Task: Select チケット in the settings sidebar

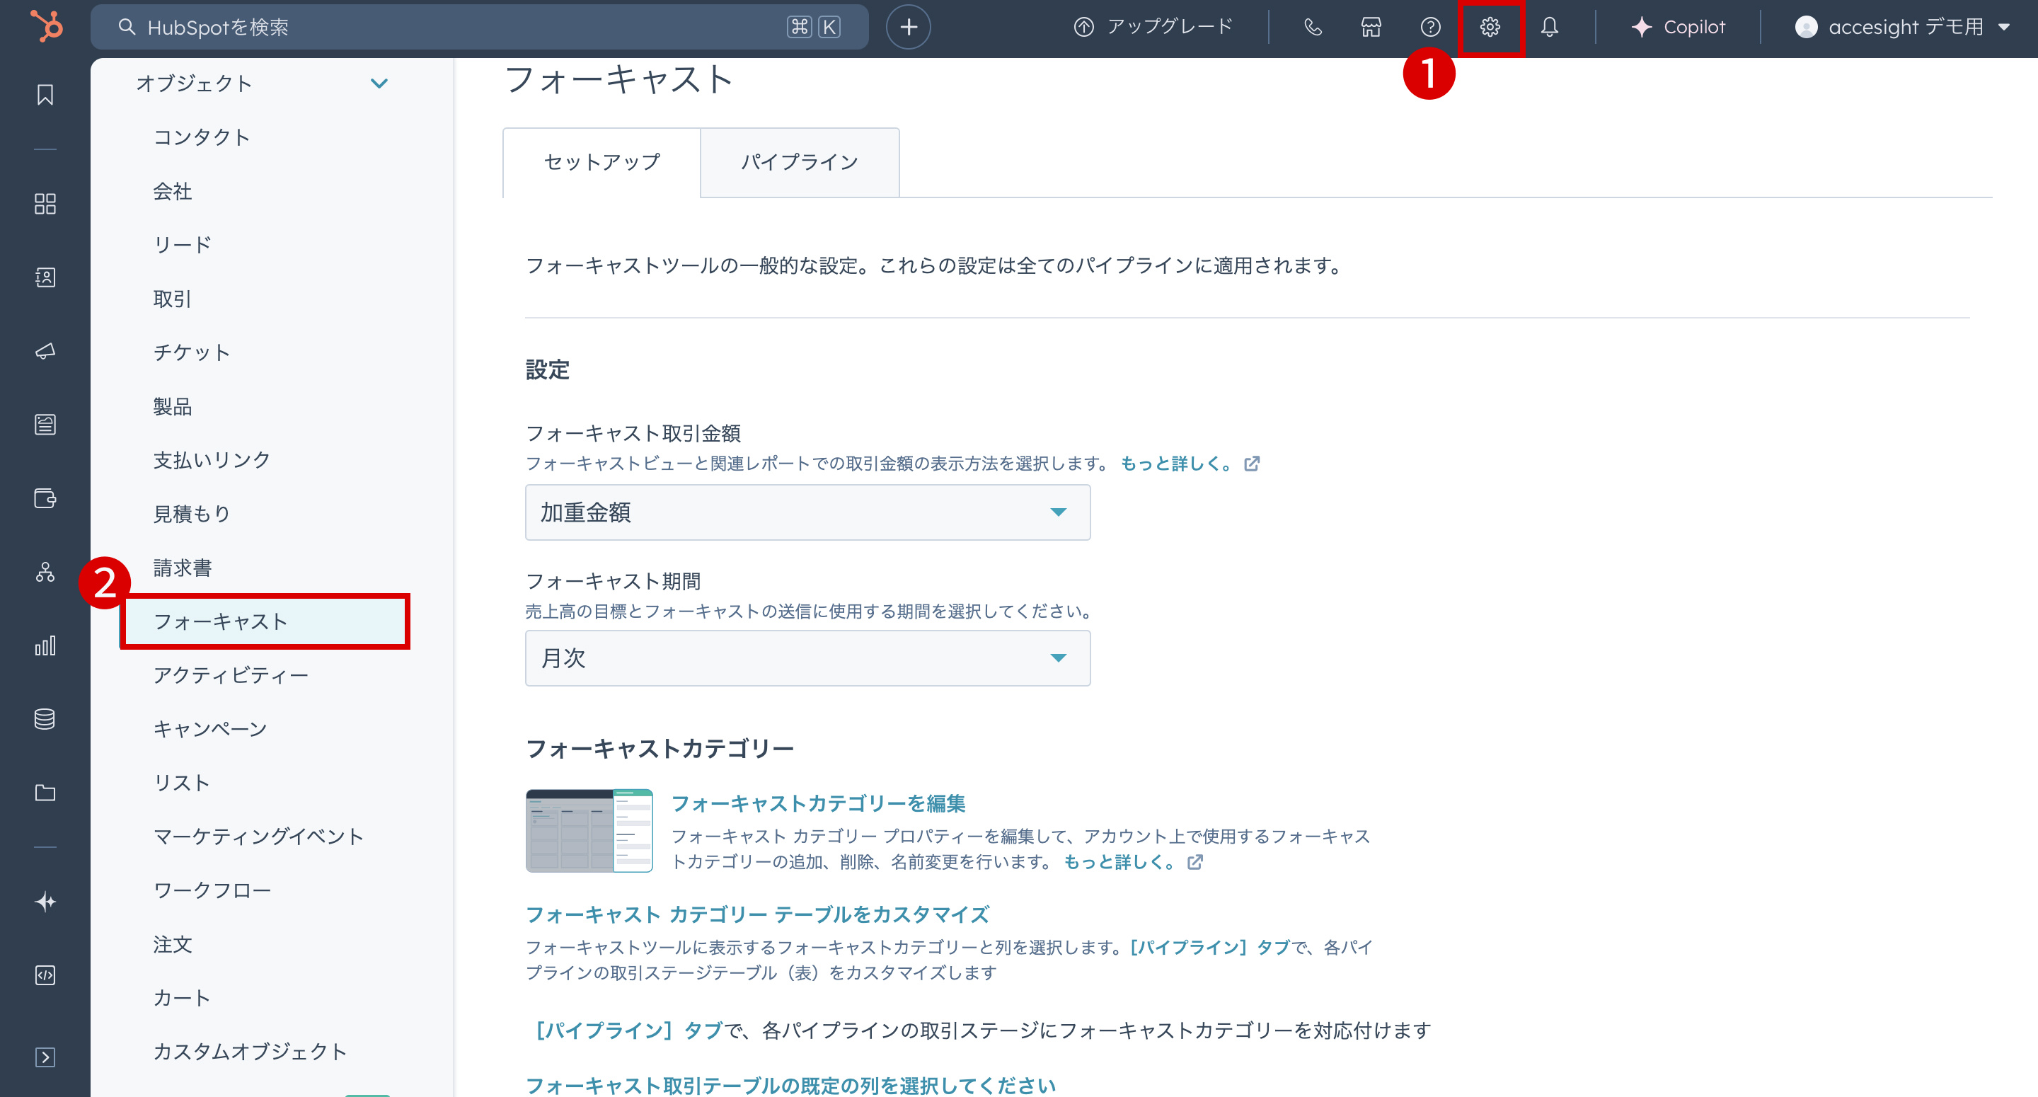Action: [192, 352]
